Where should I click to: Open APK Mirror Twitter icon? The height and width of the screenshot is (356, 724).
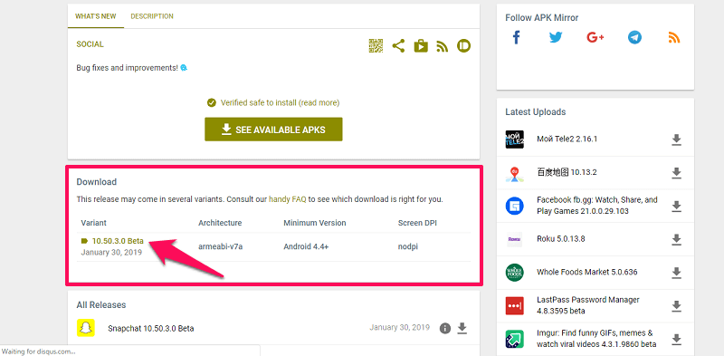(556, 37)
